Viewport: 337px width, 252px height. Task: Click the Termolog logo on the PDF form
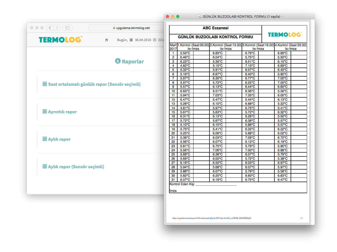(x=284, y=34)
